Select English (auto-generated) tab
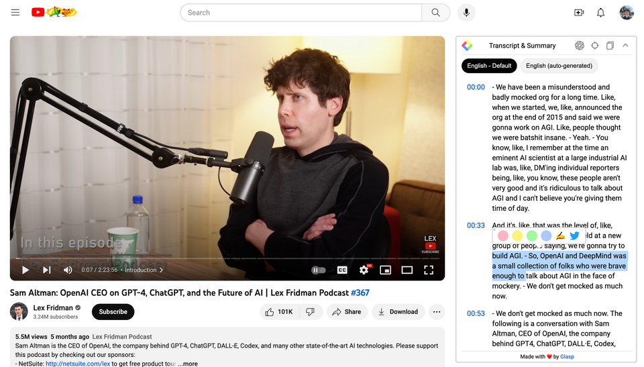Viewport: 644px width, 367px height. (559, 66)
